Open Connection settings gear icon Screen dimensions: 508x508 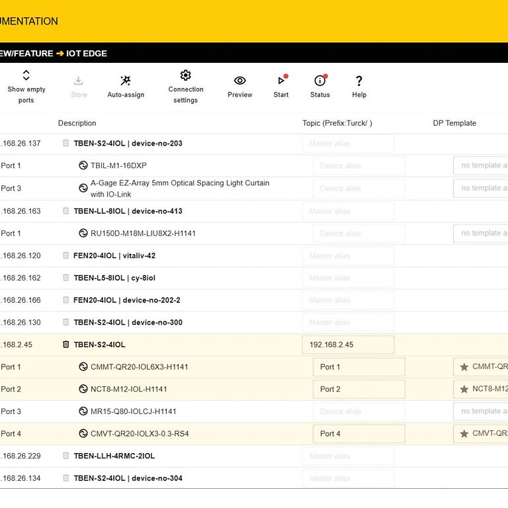[186, 75]
